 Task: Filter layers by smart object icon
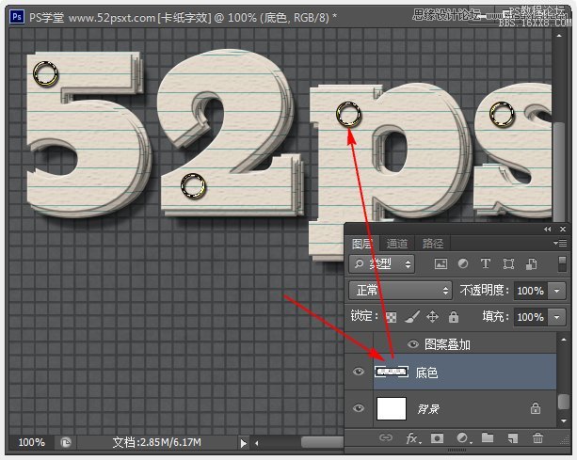tap(531, 263)
